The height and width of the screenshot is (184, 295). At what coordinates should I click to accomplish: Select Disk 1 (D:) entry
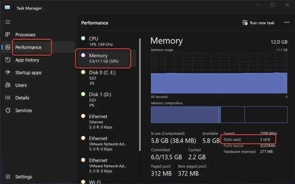click(106, 99)
